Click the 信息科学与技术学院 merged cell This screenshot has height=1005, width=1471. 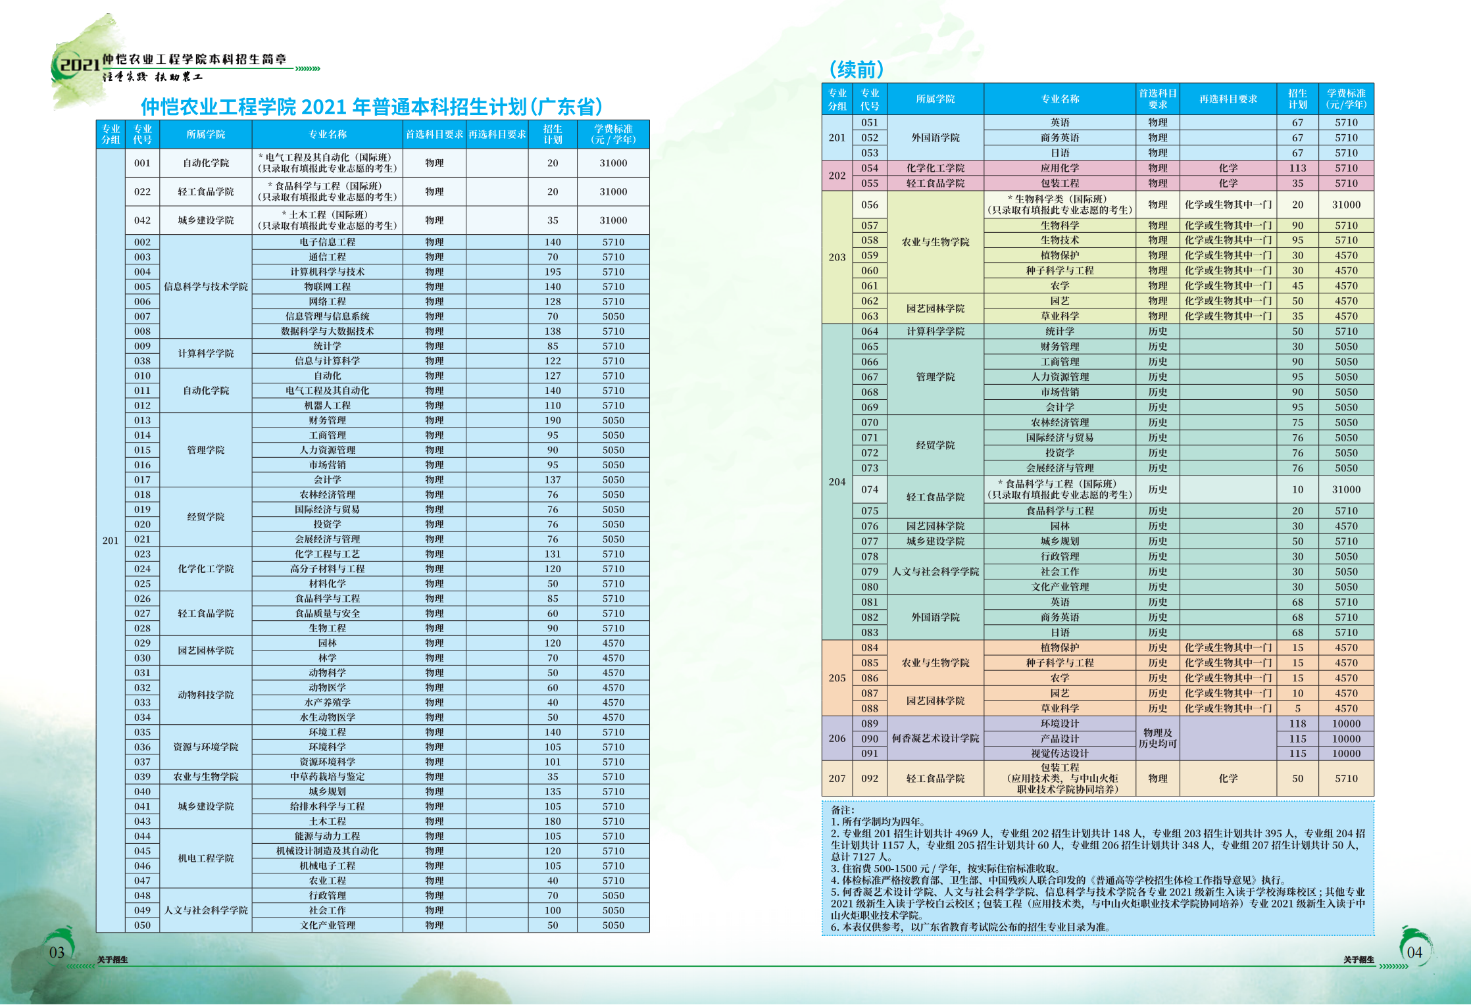(x=206, y=287)
